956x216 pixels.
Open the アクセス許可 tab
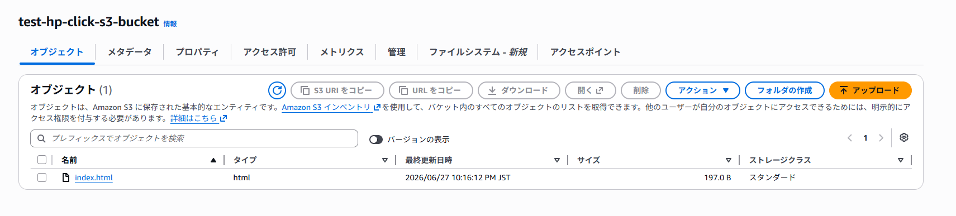coord(270,52)
